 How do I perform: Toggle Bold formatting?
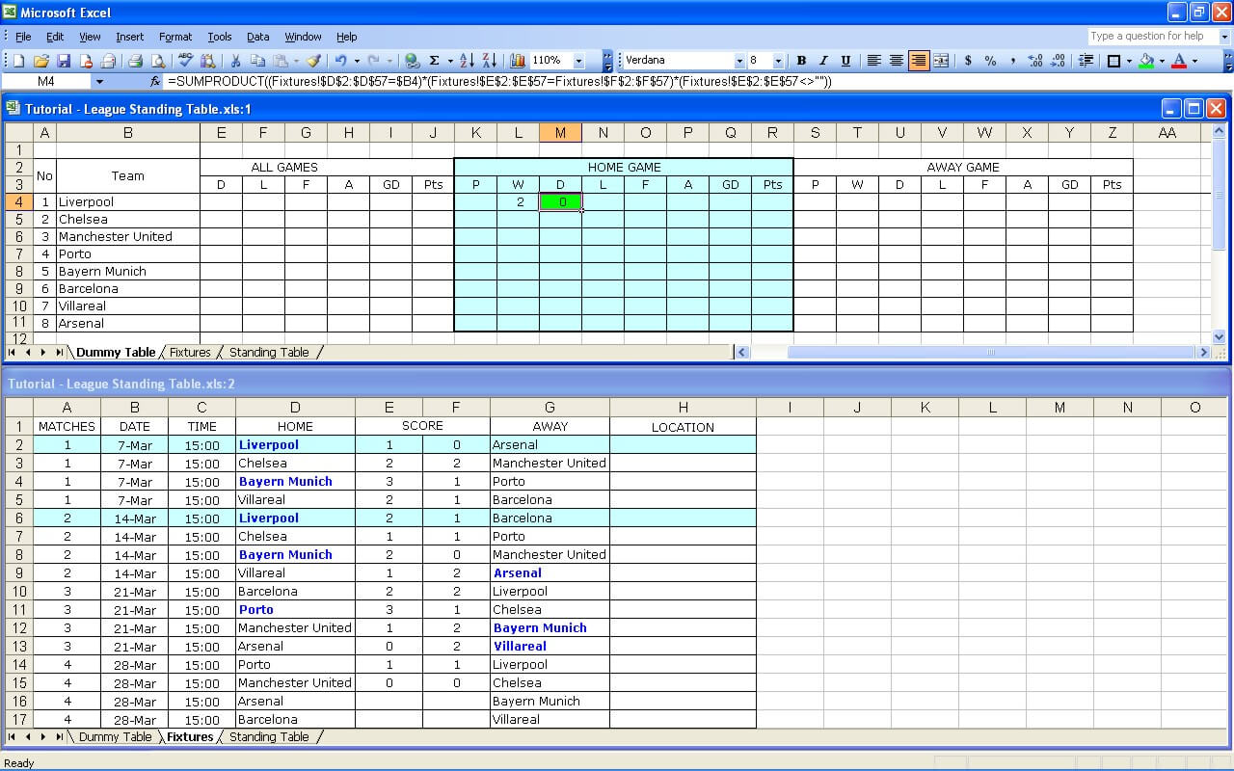tap(801, 61)
